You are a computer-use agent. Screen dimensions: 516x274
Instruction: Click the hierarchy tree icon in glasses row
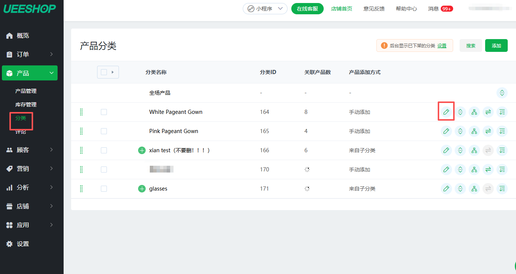tap(474, 189)
